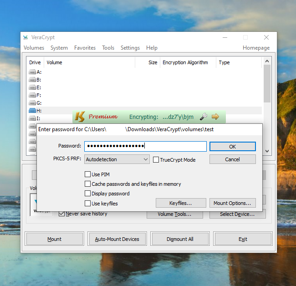Viewport: 296px width, 286px height.
Task: Close the VeraCrypt window
Action: coord(266,37)
